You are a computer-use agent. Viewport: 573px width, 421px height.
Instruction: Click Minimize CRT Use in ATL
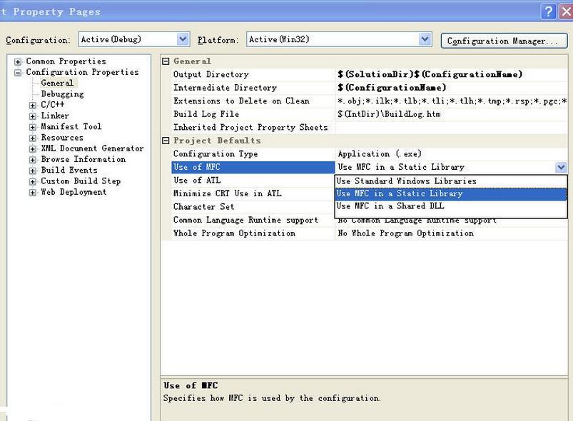228,193
